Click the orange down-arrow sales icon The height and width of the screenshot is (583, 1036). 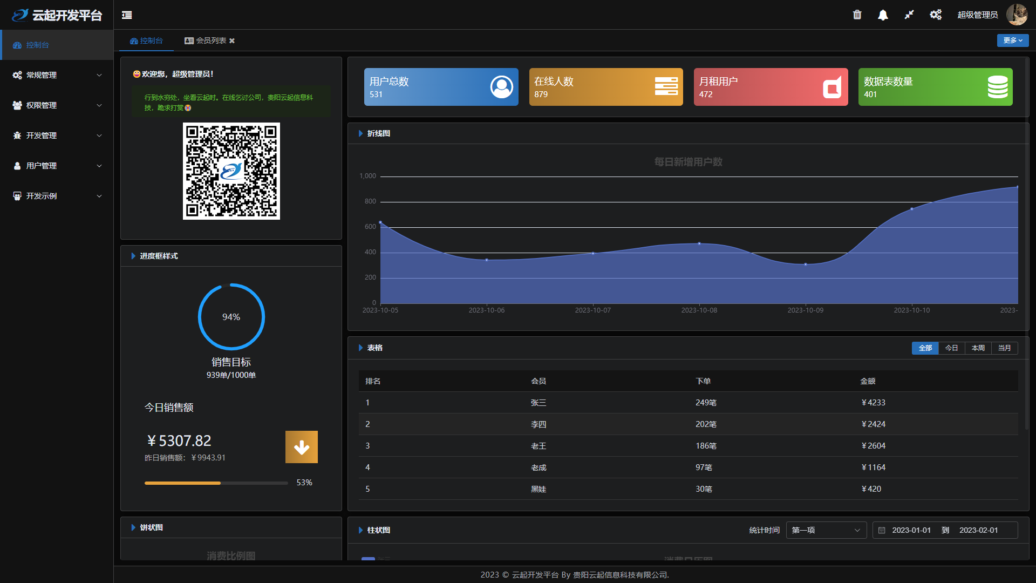click(301, 447)
